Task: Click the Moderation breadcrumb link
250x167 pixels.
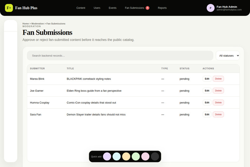Action: pyautogui.click(x=38, y=24)
